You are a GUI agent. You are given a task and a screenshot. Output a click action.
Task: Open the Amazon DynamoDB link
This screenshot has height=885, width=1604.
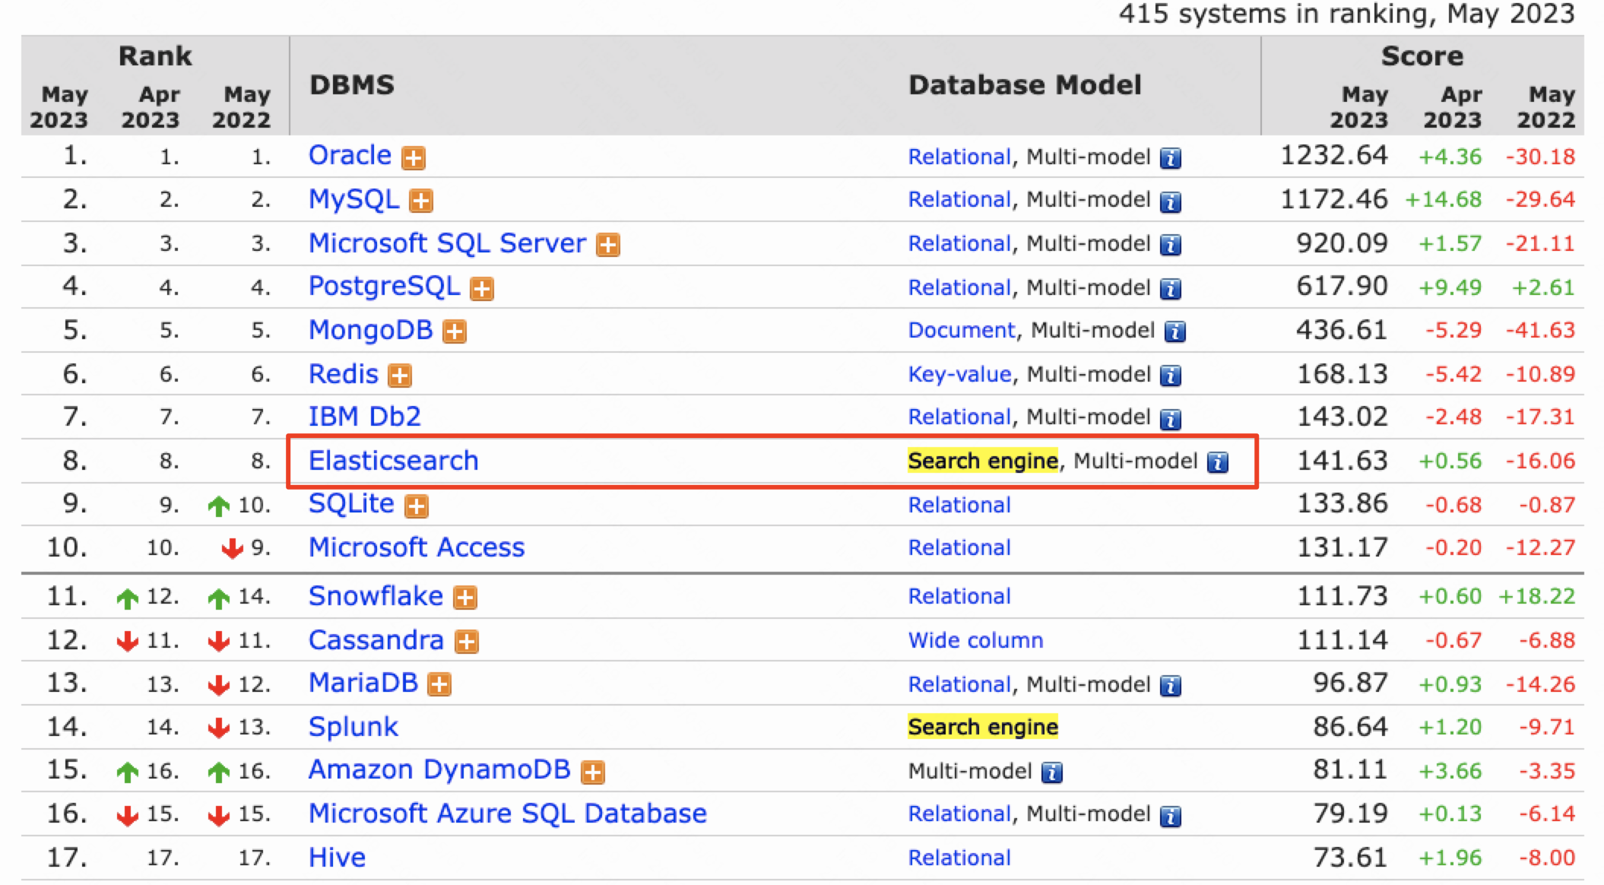[439, 769]
